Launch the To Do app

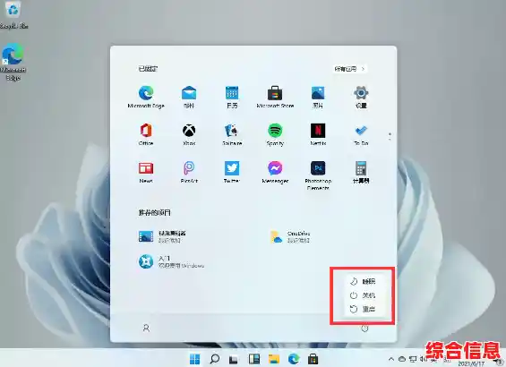click(x=361, y=134)
